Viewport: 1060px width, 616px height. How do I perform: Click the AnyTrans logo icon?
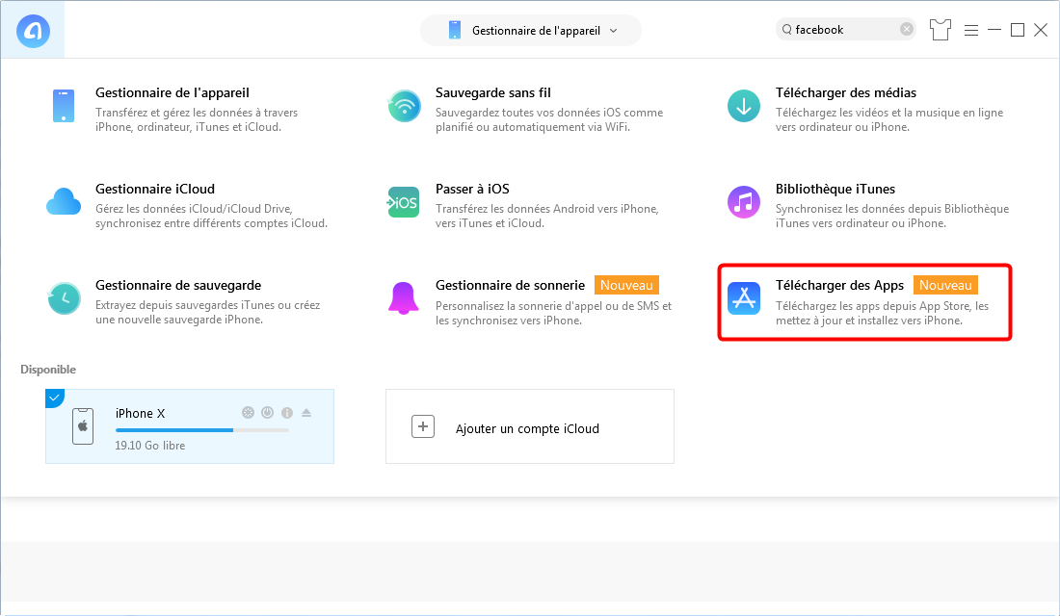(33, 32)
